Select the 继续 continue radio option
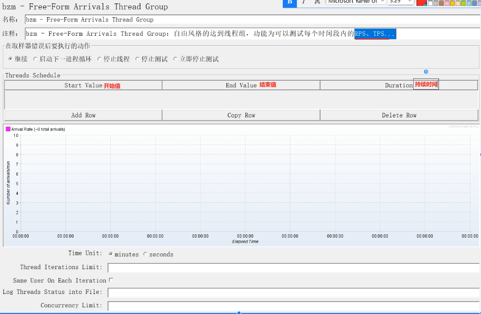 (11, 59)
